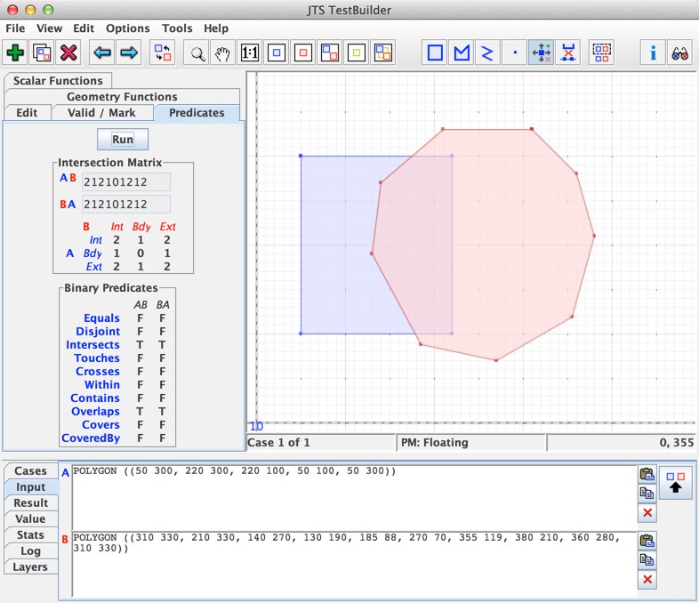Click Zoom to result (yellow square) icon
Screen dimensions: 699x603
click(357, 52)
